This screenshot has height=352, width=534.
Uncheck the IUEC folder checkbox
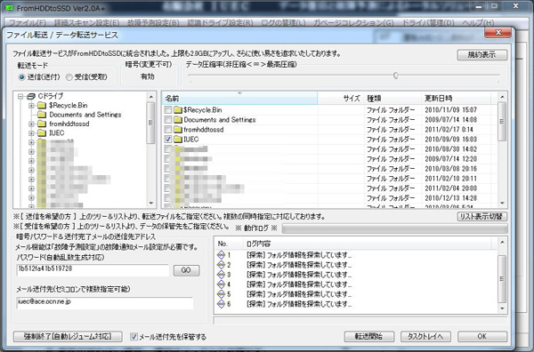click(168, 139)
